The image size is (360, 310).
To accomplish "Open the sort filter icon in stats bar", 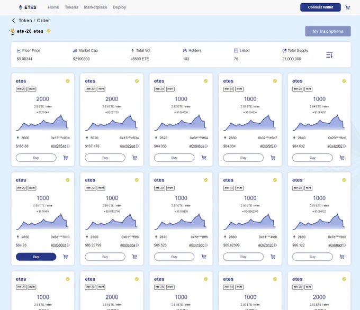I will [x=329, y=54].
